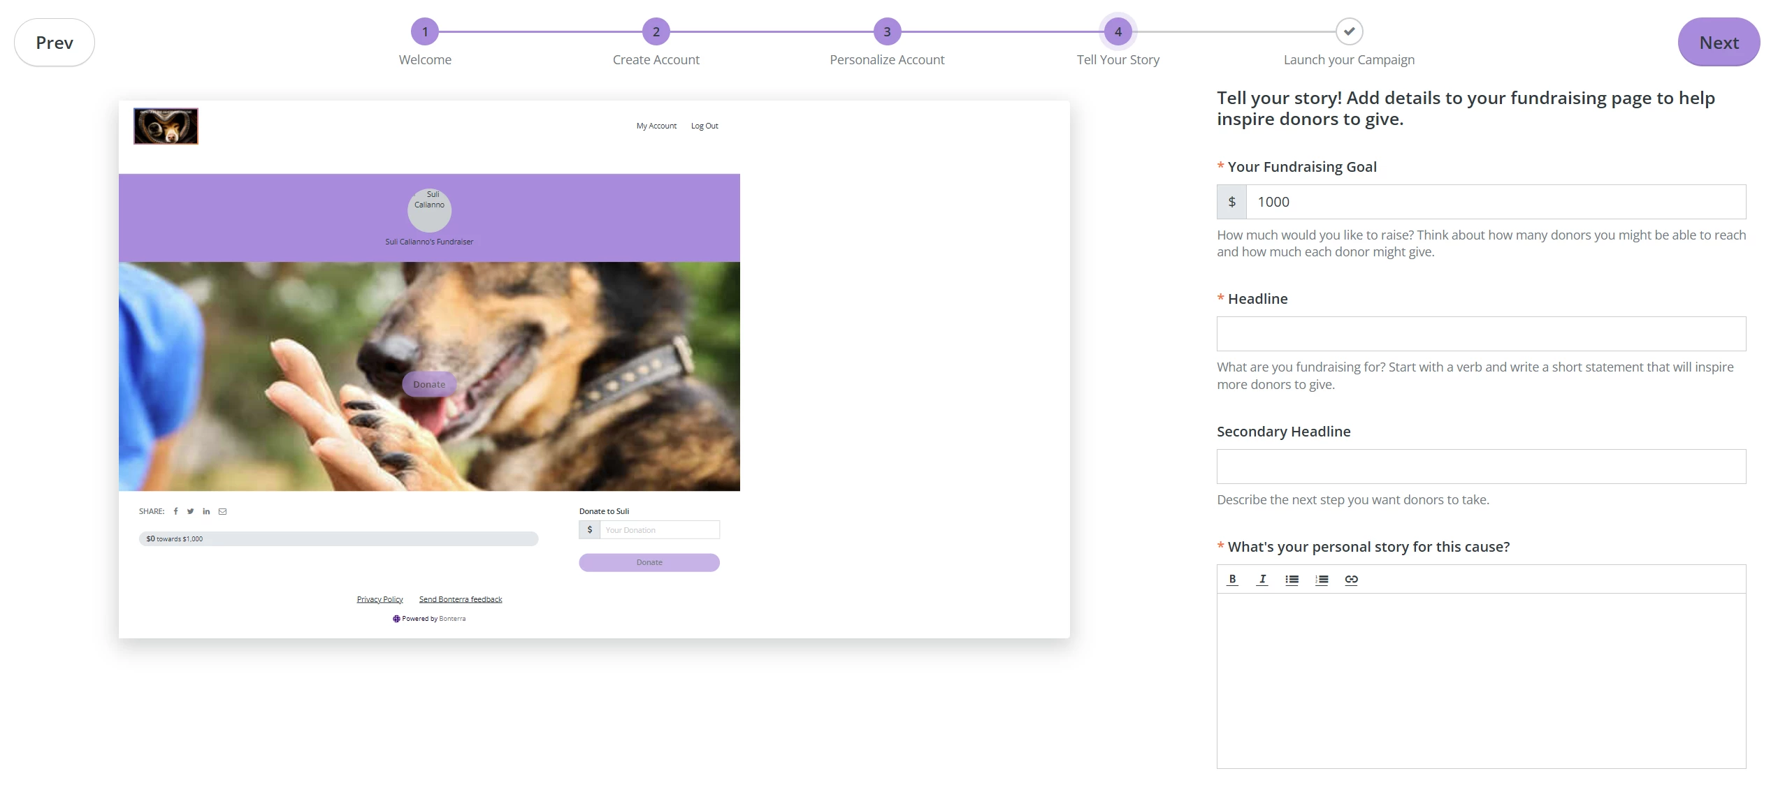
Task: Insert a hyperlink in the story editor
Action: tap(1351, 579)
